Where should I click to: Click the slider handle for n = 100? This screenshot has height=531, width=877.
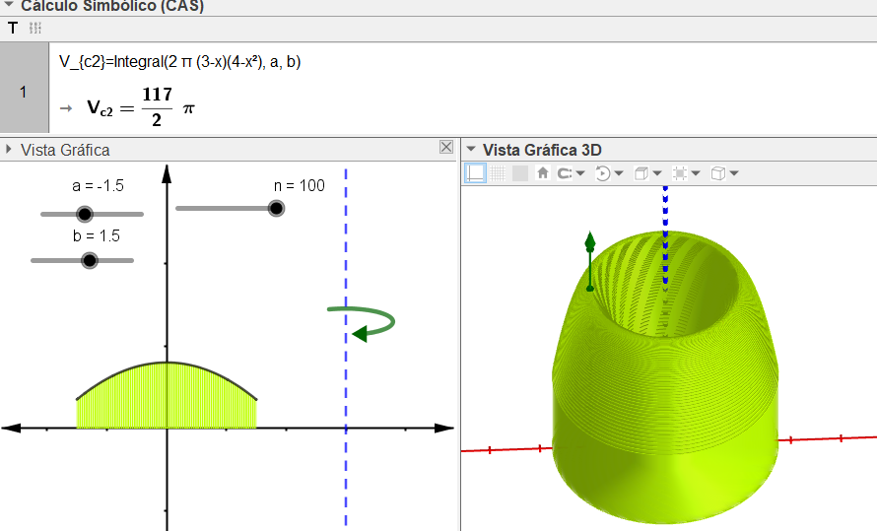(x=276, y=208)
